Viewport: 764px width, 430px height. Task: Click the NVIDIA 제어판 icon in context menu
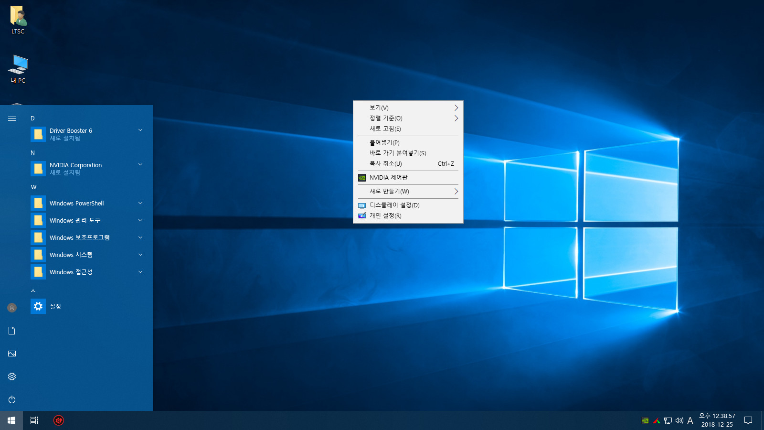pos(362,178)
